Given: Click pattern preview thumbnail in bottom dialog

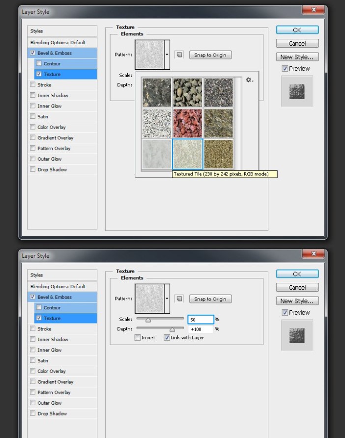Looking at the screenshot, I should [150, 299].
